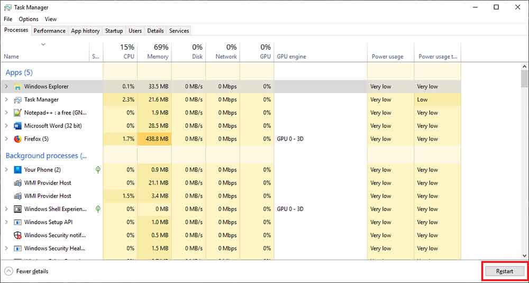This screenshot has width=529, height=283.
Task: Click the Firefox app icon
Action: tap(17, 139)
